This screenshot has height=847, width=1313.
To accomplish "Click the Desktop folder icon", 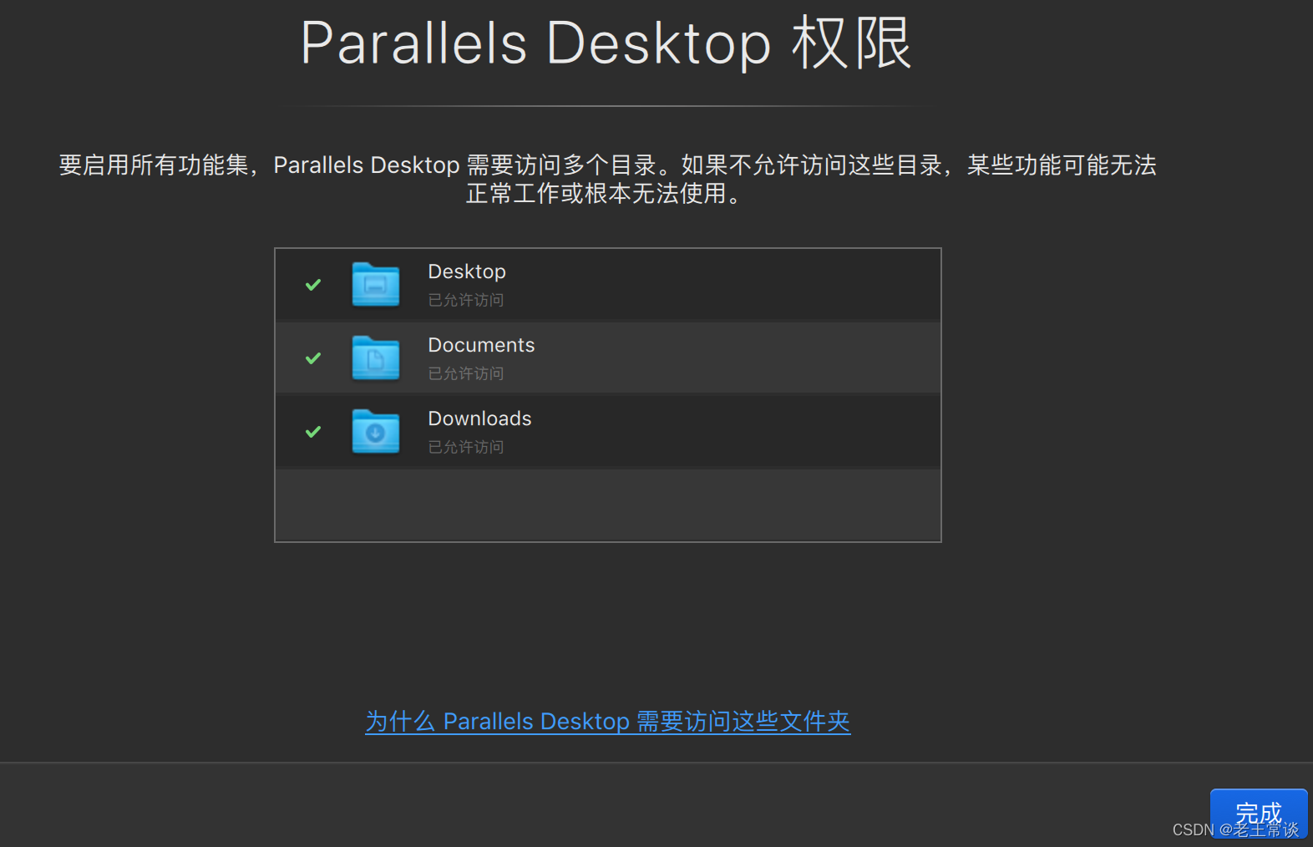I will (x=376, y=285).
